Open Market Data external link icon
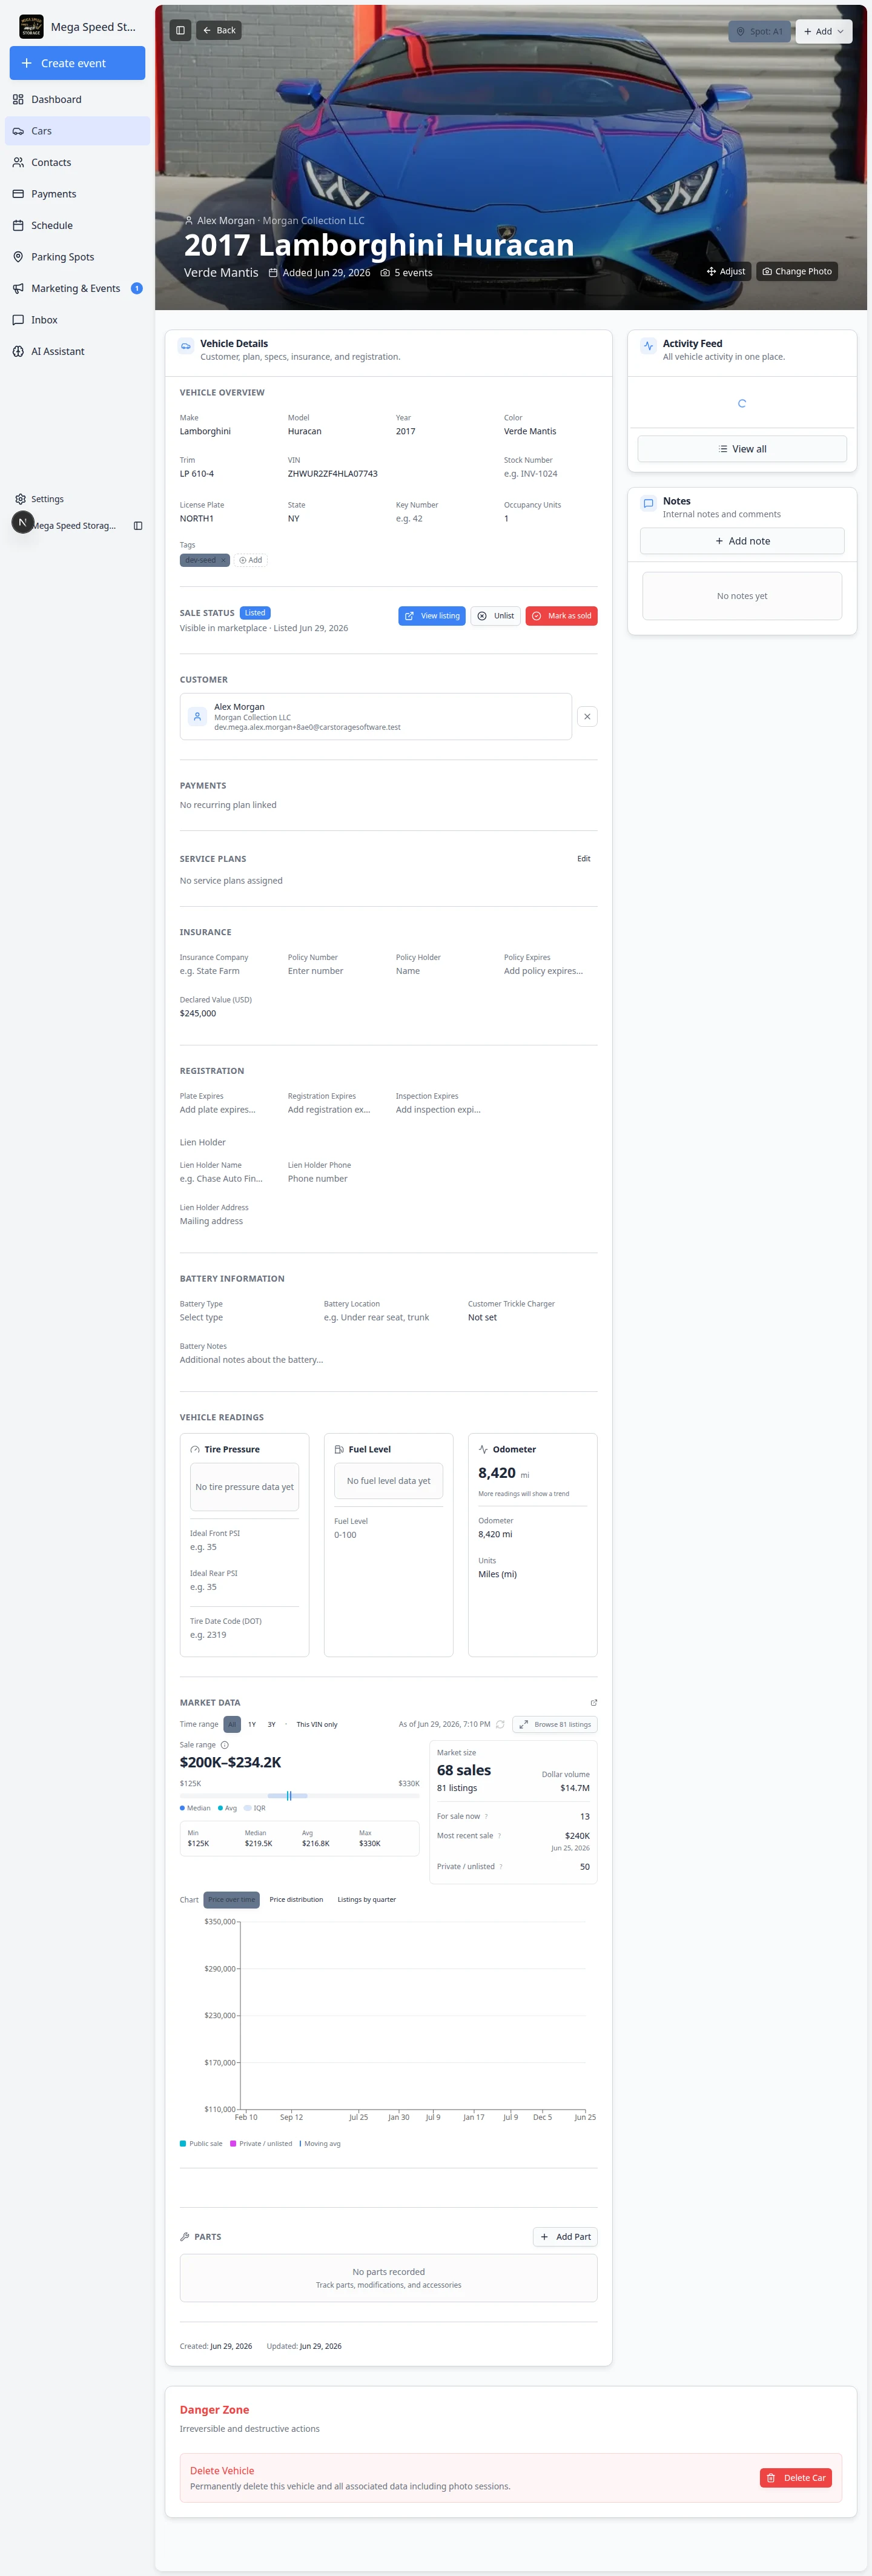The width and height of the screenshot is (872, 2576). pyautogui.click(x=594, y=1702)
